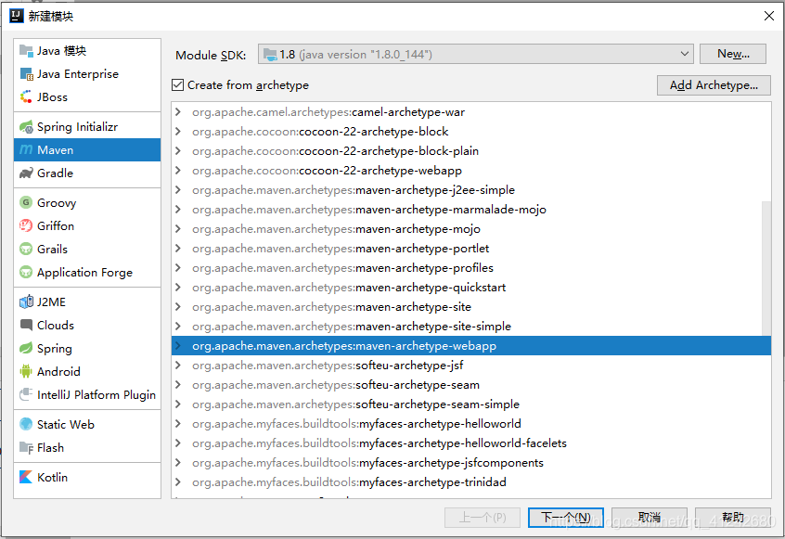The image size is (785, 539).
Task: Click the Application Forge icon
Action: 26,272
